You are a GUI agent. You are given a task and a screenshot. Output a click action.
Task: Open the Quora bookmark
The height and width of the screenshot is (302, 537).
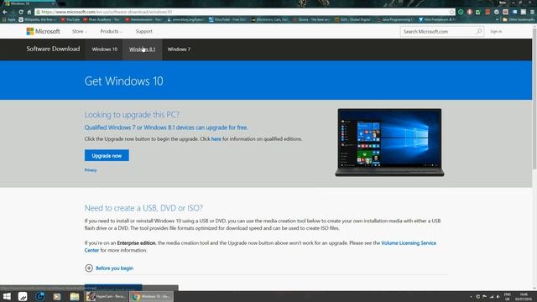(312, 20)
